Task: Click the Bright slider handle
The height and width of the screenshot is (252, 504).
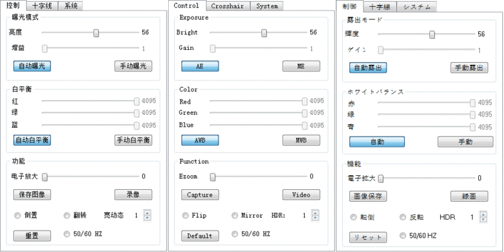Action: click(x=264, y=33)
